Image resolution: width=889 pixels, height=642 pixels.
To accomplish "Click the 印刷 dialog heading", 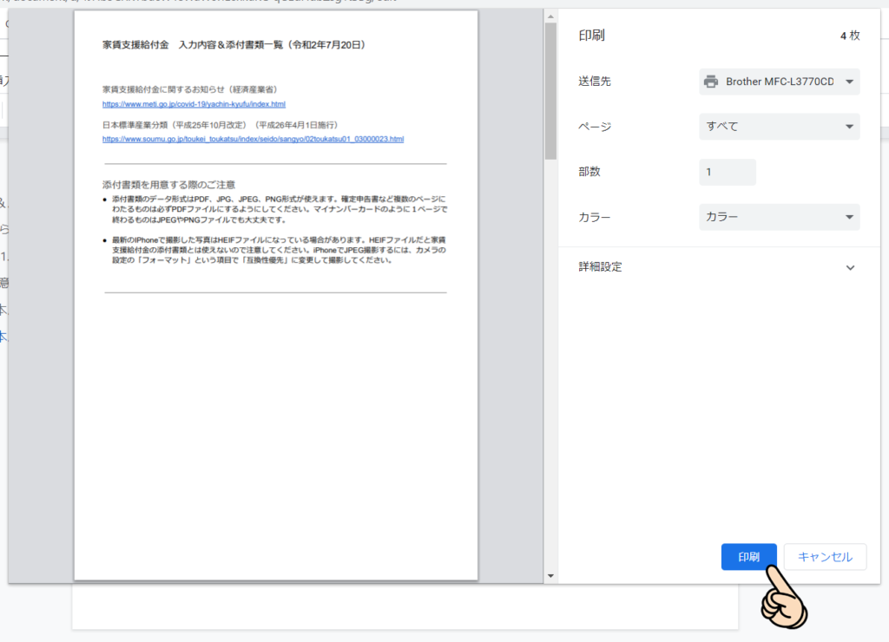I will click(591, 36).
